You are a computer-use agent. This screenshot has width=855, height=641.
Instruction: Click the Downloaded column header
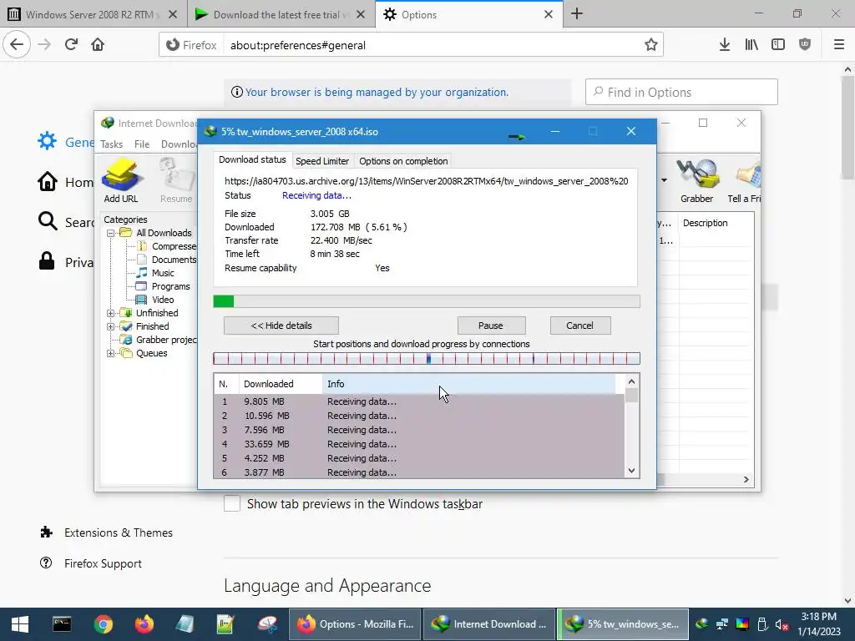tap(281, 384)
